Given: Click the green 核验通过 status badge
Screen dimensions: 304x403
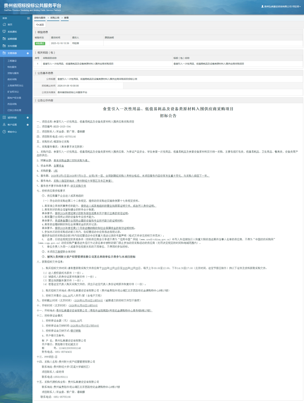Looking at the screenshot, I should point(40,43).
